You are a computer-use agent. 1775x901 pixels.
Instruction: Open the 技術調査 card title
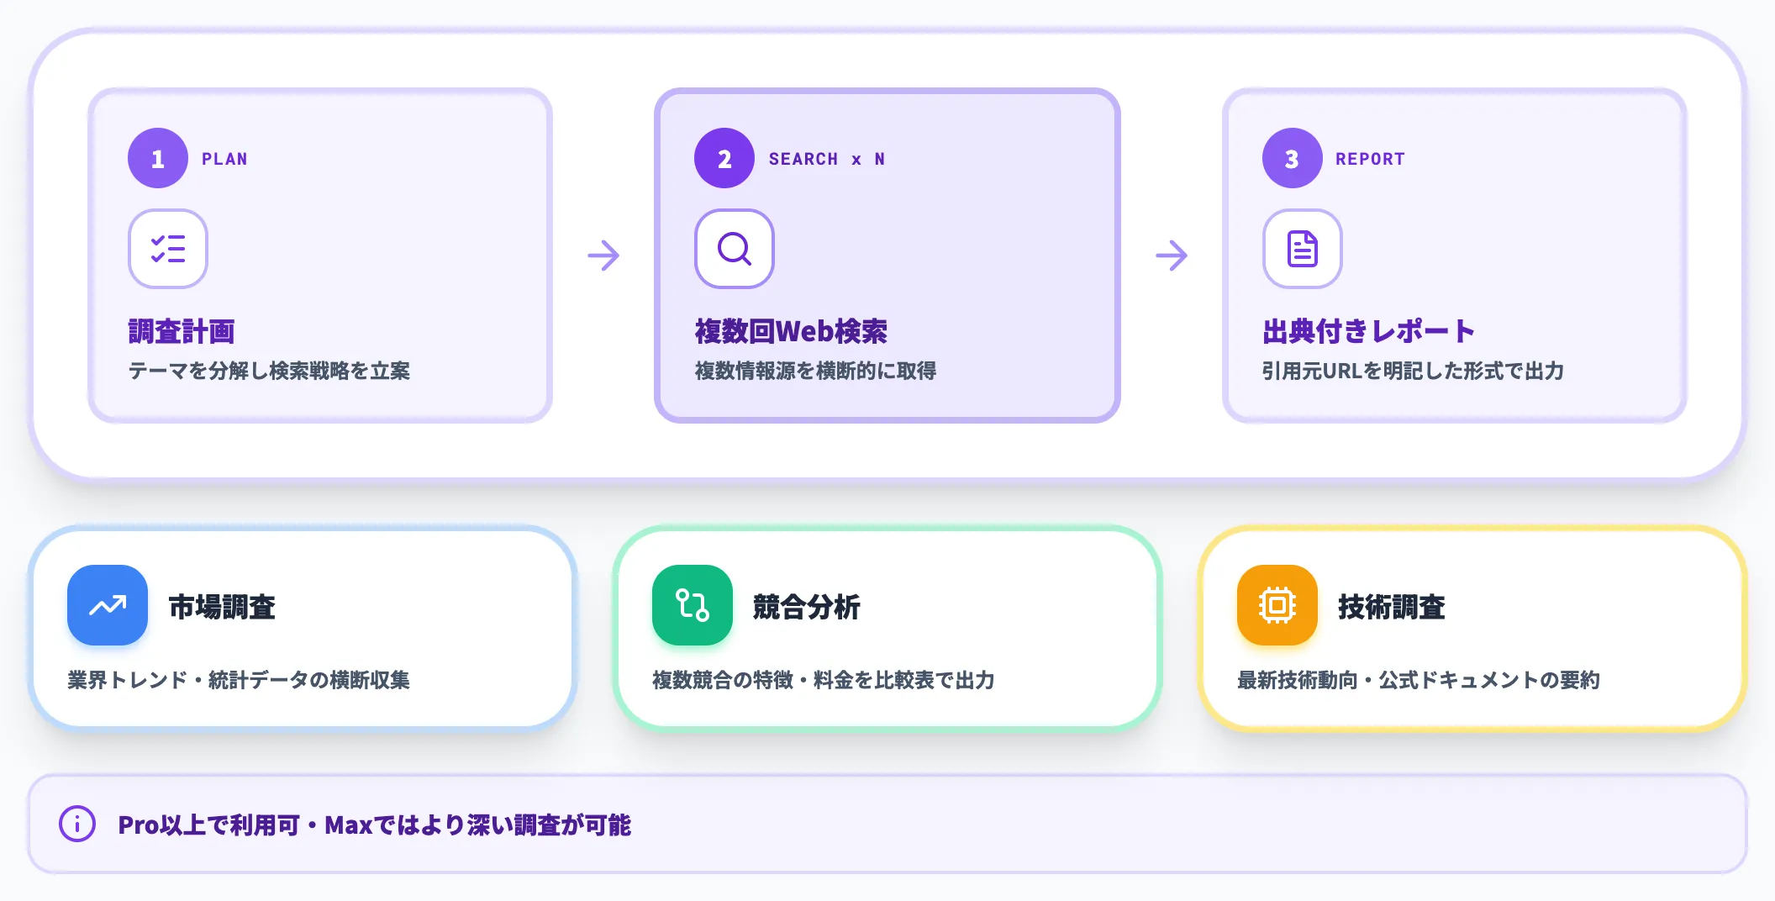click(1392, 607)
